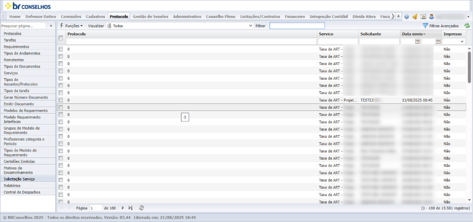Screen dimensions: 473x222
Task: Expand the Visualizar Todos combo box
Action: pos(250,26)
